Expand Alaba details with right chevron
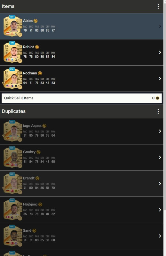 click(x=160, y=26)
